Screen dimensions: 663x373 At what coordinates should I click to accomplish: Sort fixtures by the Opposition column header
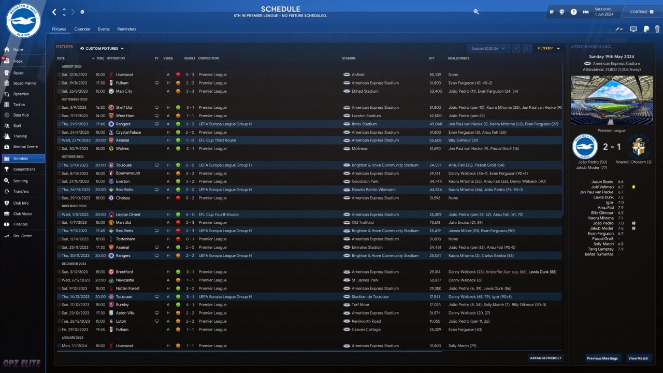coord(116,58)
